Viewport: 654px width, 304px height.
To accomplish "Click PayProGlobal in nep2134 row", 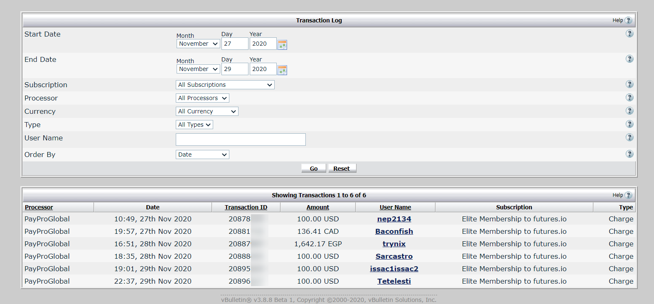I will [x=47, y=219].
